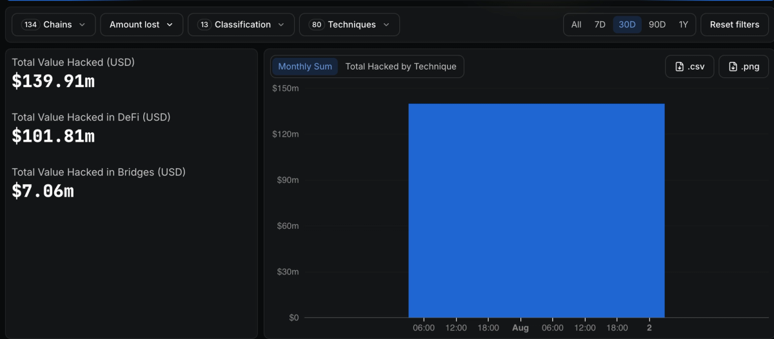Expand the Techniques filter dropdown
The image size is (774, 339).
(350, 24)
